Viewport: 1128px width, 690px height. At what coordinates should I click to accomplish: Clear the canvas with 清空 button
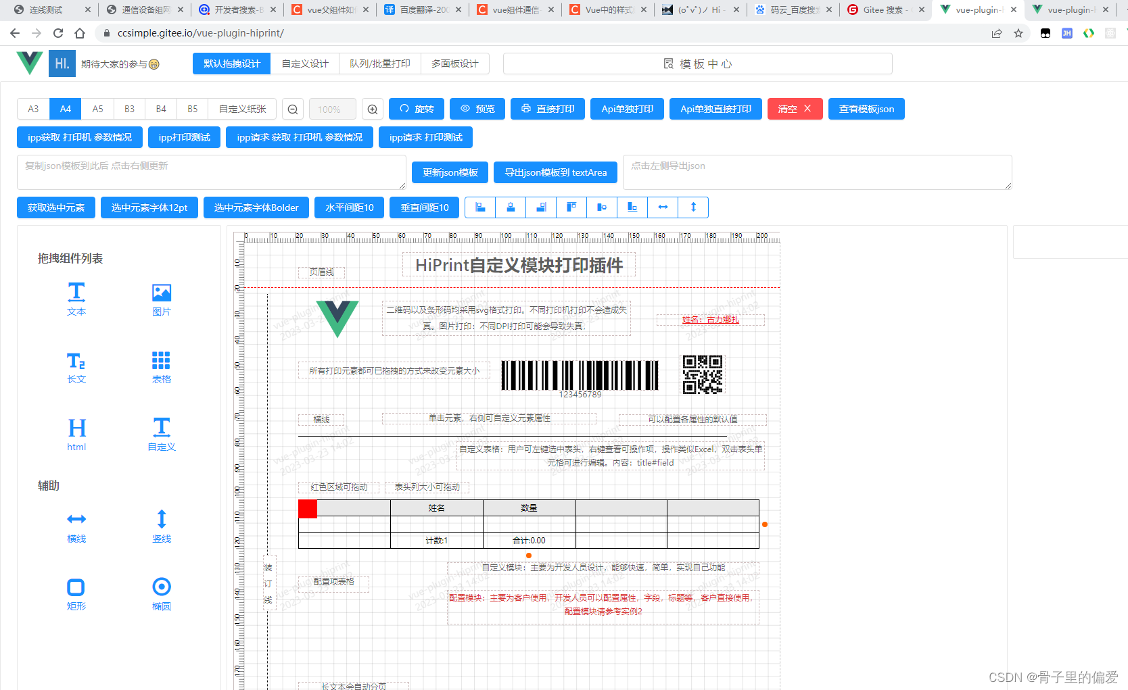pyautogui.click(x=795, y=109)
